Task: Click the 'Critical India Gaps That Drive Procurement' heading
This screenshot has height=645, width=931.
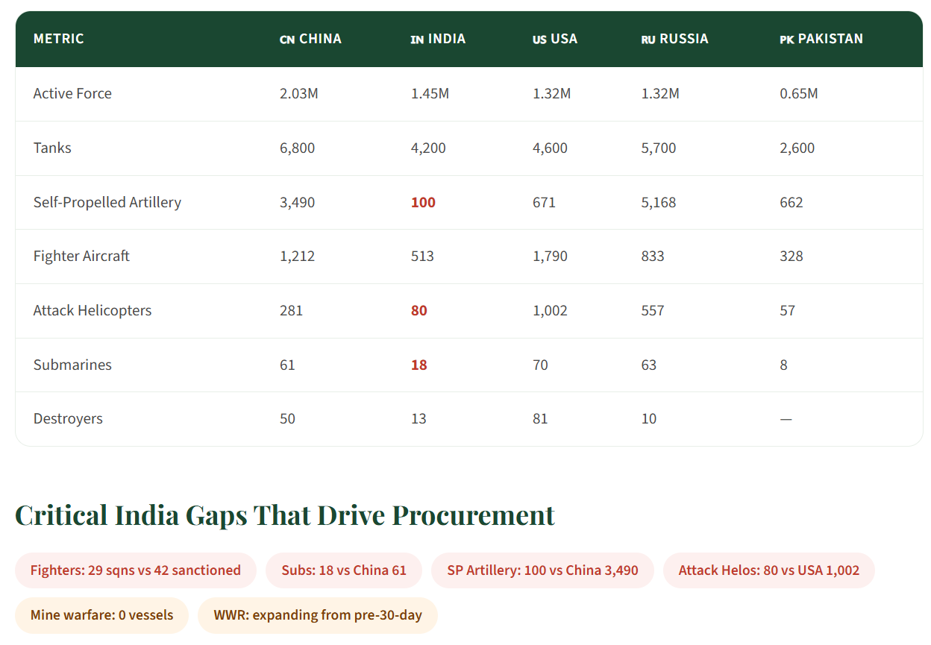Action: [285, 515]
